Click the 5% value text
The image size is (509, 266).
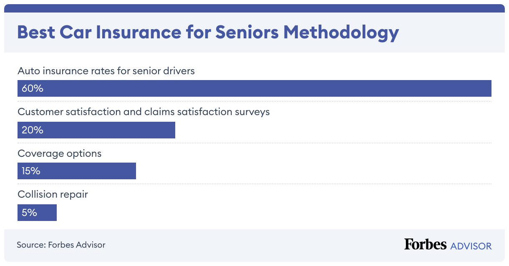click(30, 213)
